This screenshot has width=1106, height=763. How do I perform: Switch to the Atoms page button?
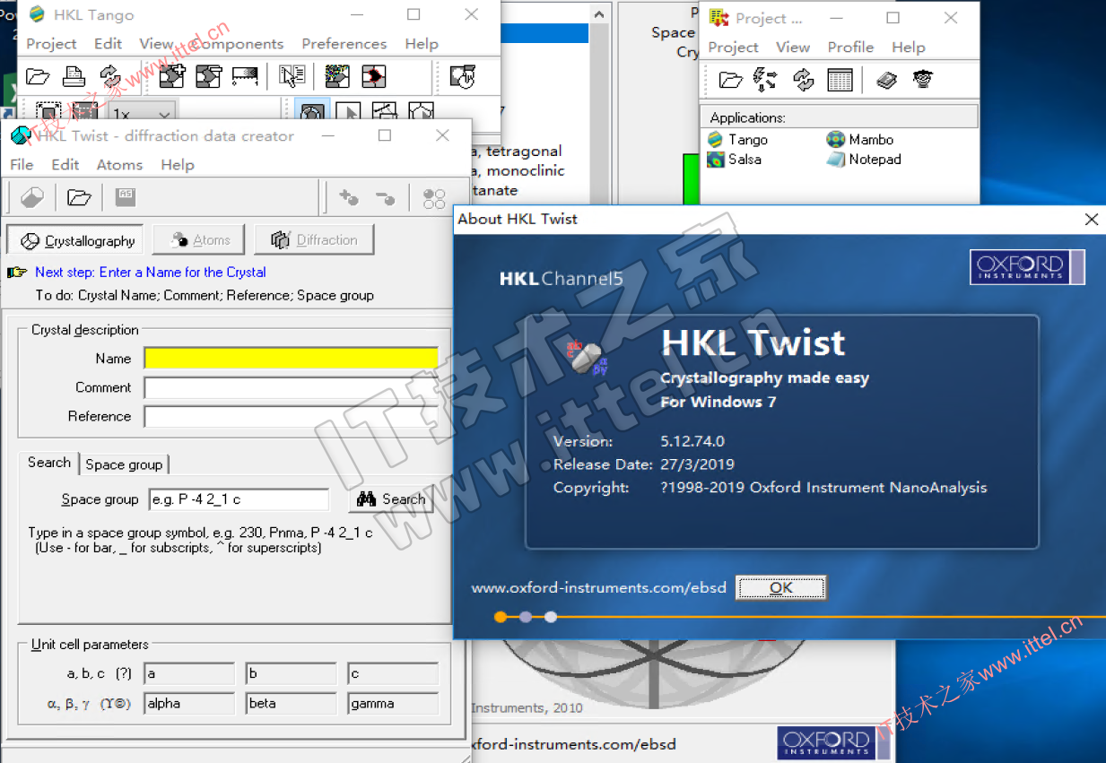coord(199,240)
